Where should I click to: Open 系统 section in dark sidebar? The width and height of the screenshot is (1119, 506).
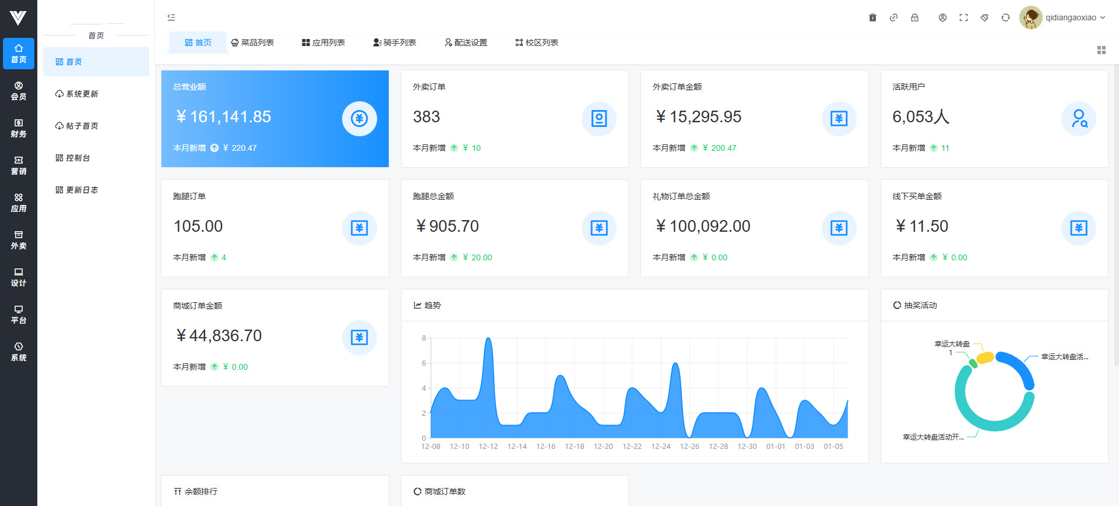(19, 352)
